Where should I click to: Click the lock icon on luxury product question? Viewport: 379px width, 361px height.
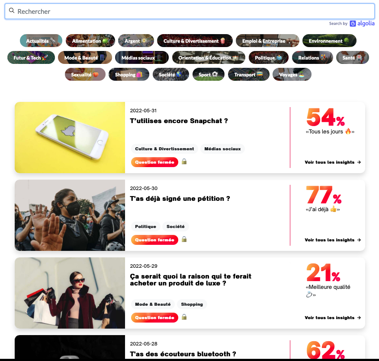(184, 317)
